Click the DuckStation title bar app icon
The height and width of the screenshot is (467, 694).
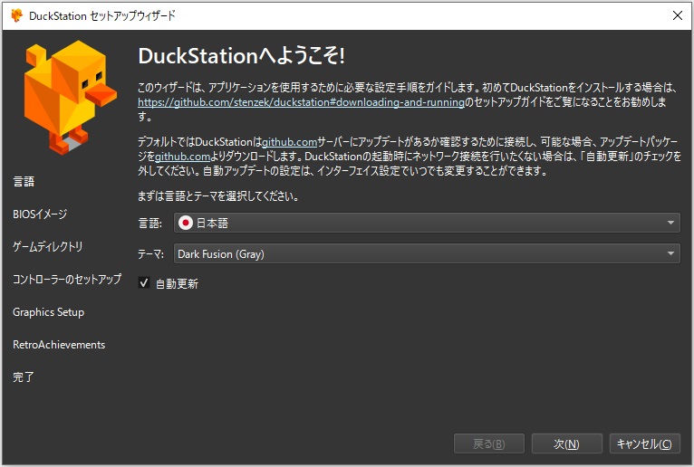point(17,15)
